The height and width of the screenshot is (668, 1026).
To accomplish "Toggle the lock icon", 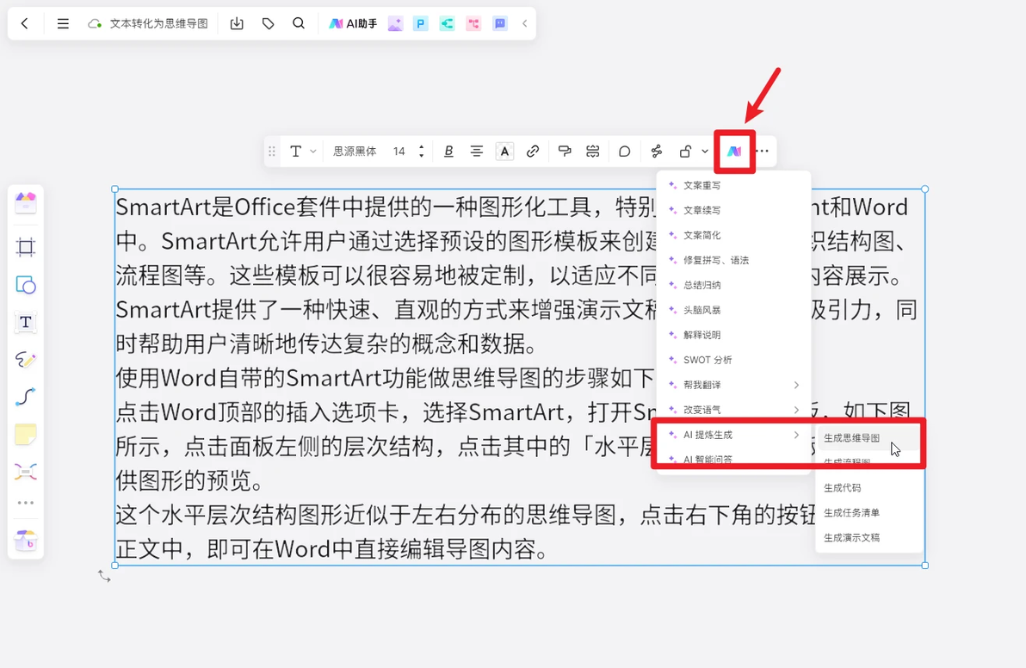I will pos(685,152).
